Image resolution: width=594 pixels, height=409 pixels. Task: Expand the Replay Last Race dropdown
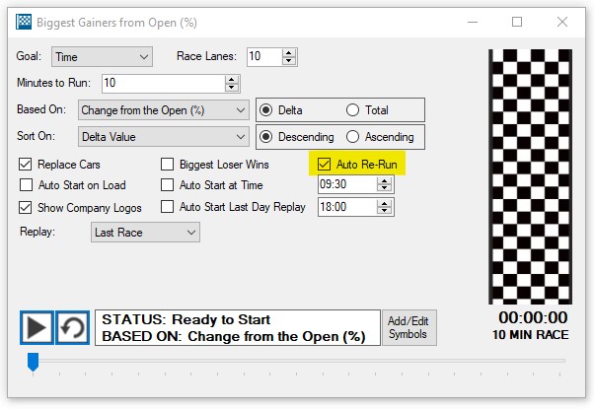[143, 233]
